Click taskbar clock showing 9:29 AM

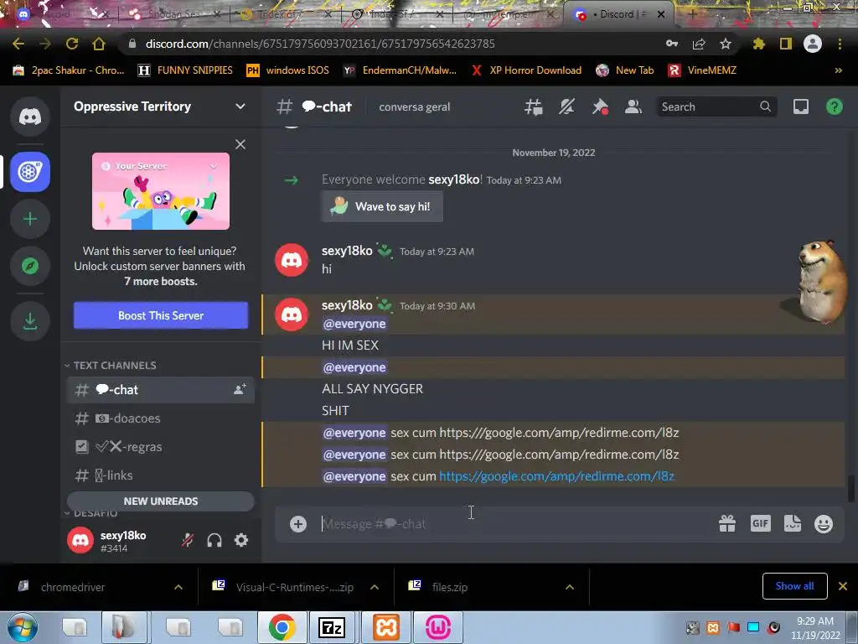pyautogui.click(x=815, y=628)
